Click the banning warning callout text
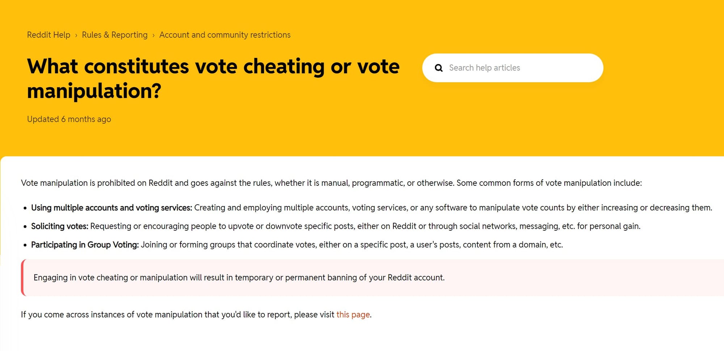Image resolution: width=724 pixels, height=351 pixels. pyautogui.click(x=239, y=278)
